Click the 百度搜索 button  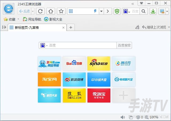pos(124,45)
